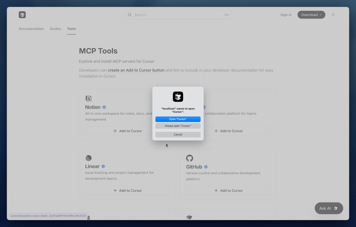Screen dimensions: 356x227
Task: Click the GitHub logo icon
Action: point(190,158)
